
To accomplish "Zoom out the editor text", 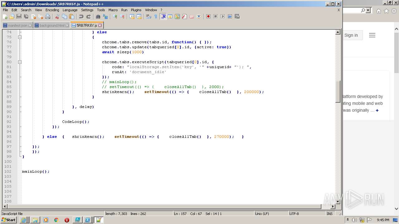I will [x=122, y=16].
